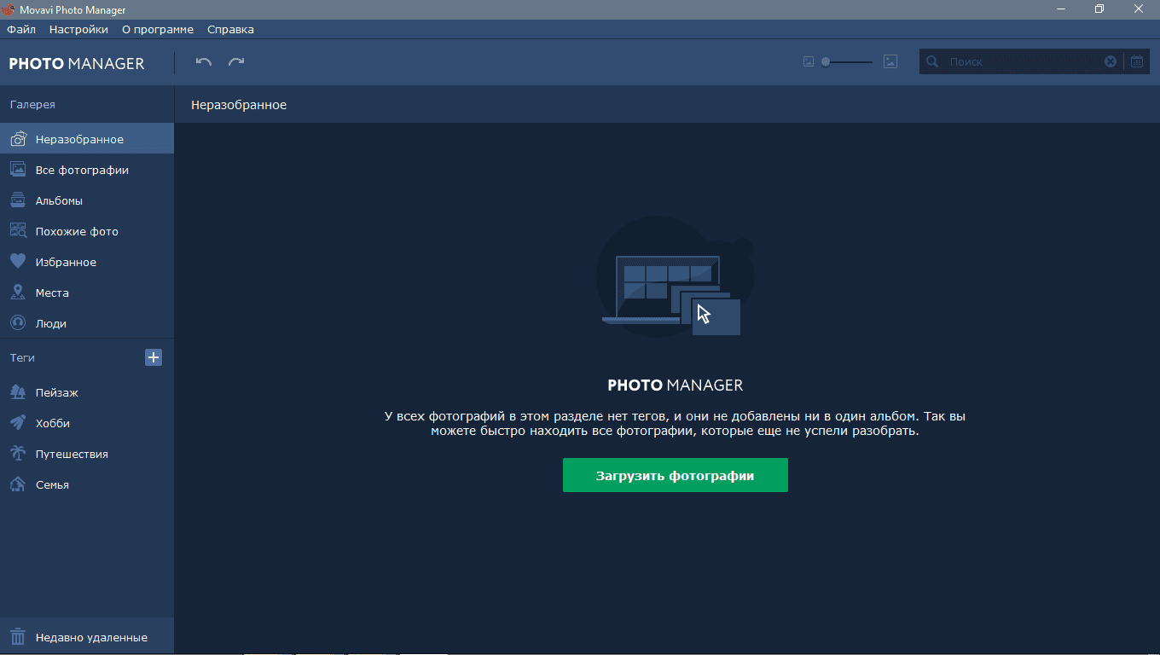Click the Люди face icon
1160x655 pixels.
tap(18, 323)
